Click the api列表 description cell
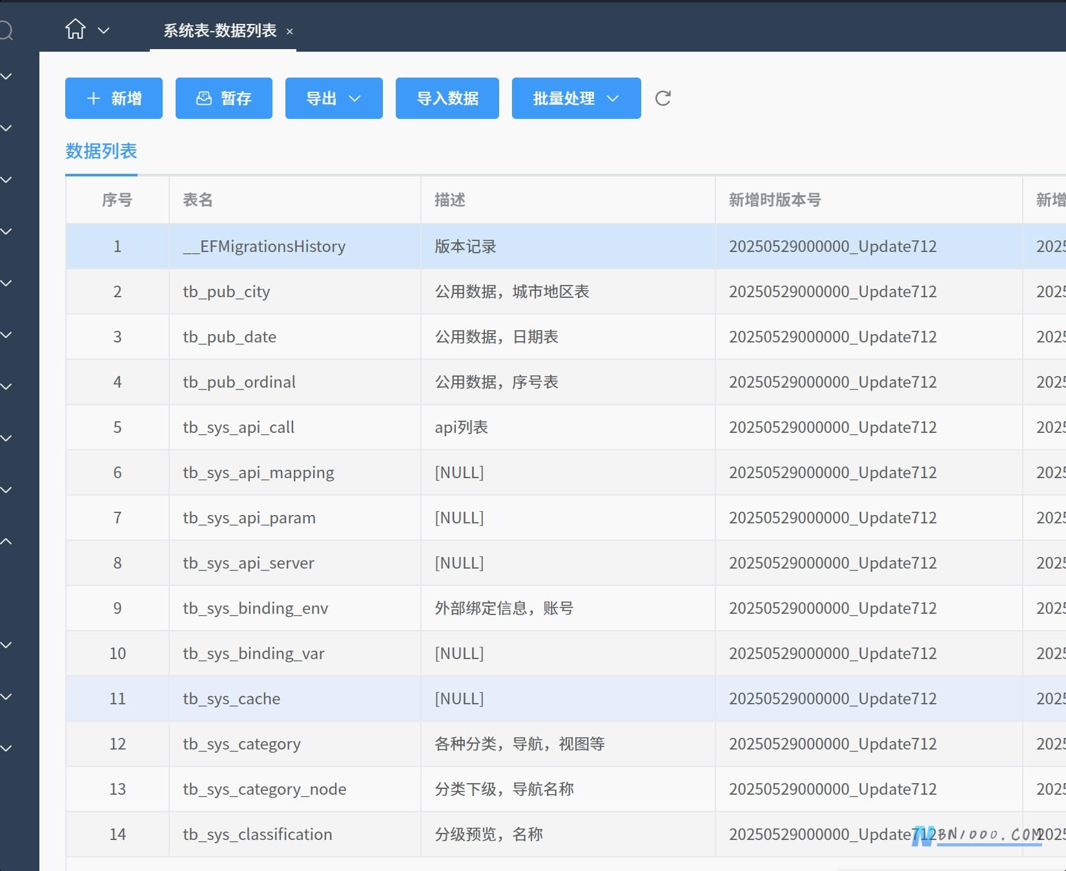1066x871 pixels. (x=568, y=427)
